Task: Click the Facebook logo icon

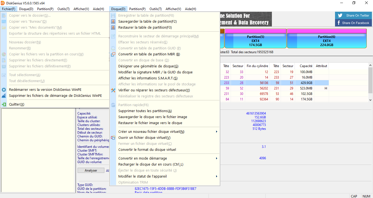Action: 339,23
